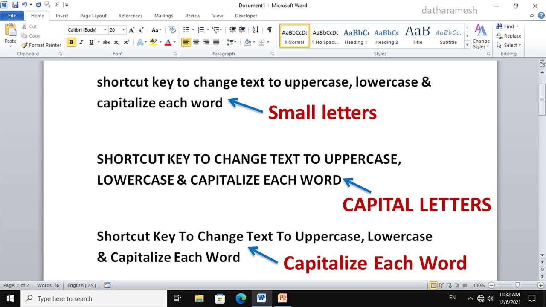
Task: Click Redo icon in Quick Access Toolbar
Action: (x=38, y=5)
